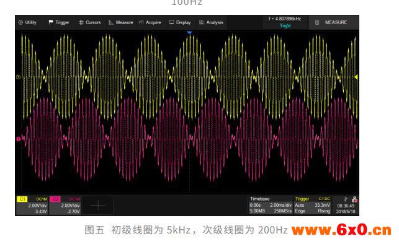Select the yellow trigger level arrow
399x244 pixels.
356,77
